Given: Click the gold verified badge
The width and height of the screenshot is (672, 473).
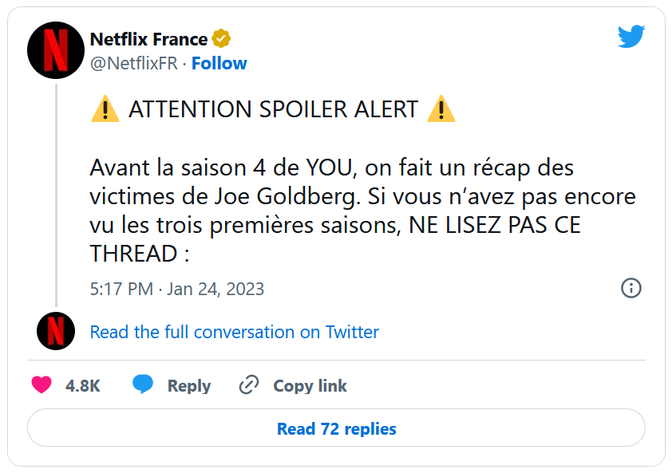Looking at the screenshot, I should tap(221, 39).
